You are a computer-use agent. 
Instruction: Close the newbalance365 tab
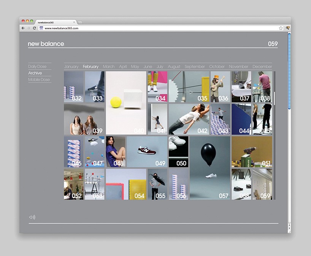74,22
